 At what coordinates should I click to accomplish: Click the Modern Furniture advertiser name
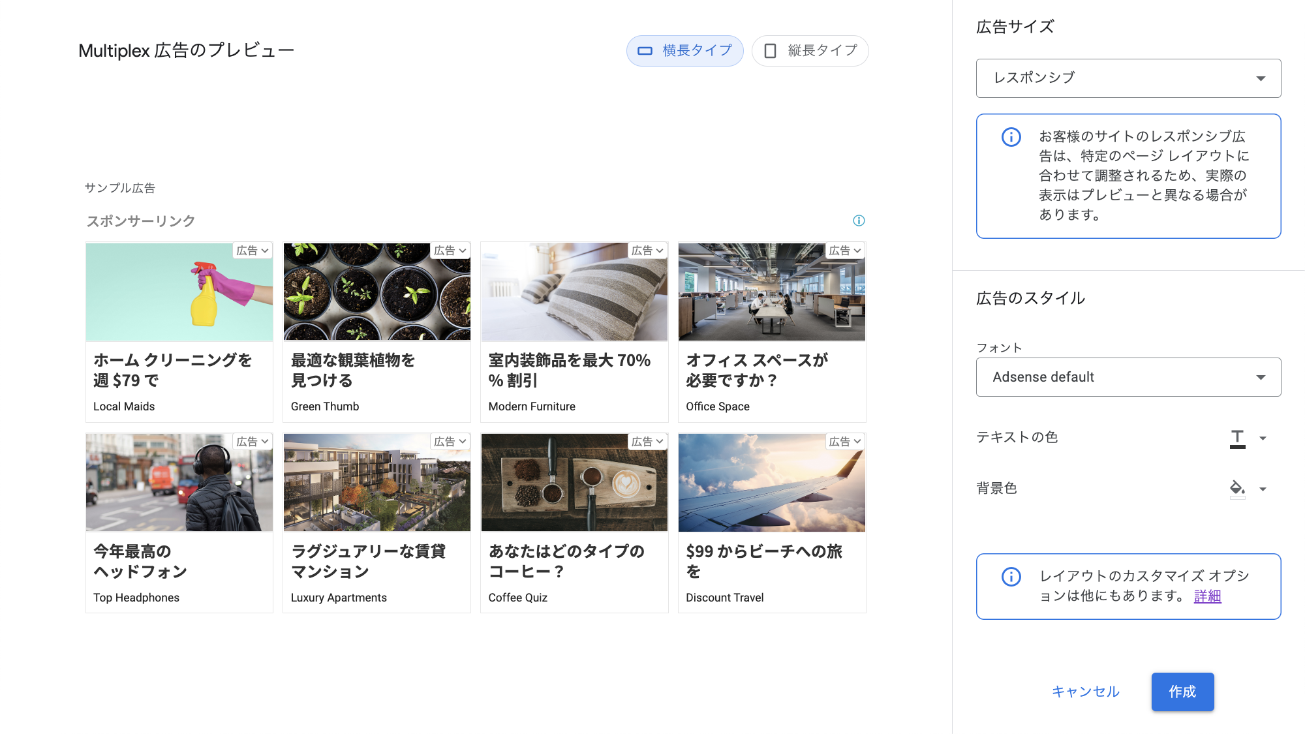pos(532,406)
